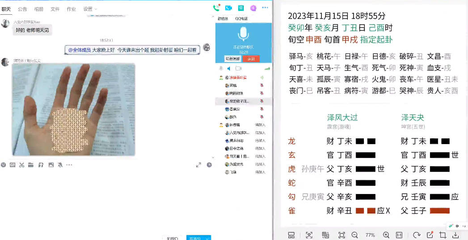Click the emoji icon in chat toolbar
The image size is (468, 240).
[x=4, y=165]
